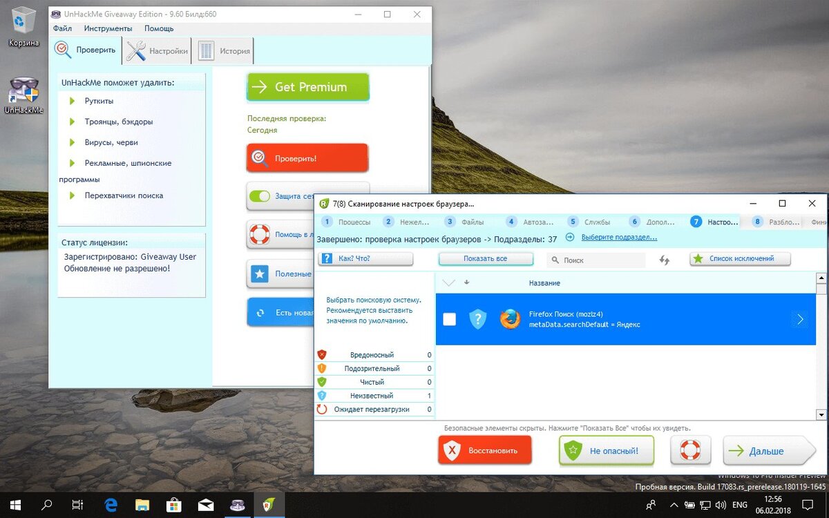Open Task View in taskbar
The height and width of the screenshot is (518, 829).
[78, 505]
